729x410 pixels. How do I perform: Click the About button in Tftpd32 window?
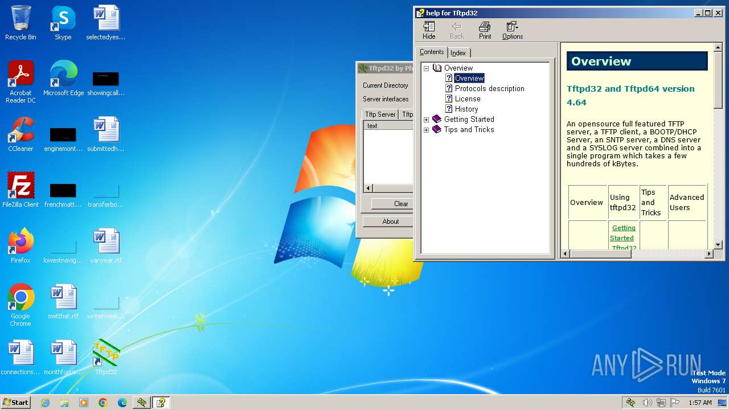[x=391, y=222]
